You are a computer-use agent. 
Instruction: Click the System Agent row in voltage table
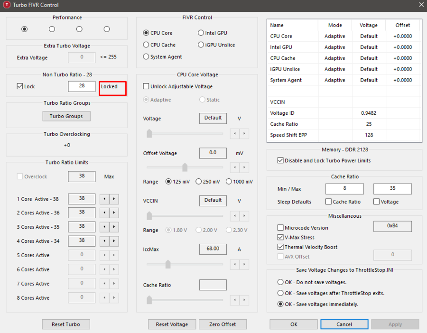click(343, 80)
